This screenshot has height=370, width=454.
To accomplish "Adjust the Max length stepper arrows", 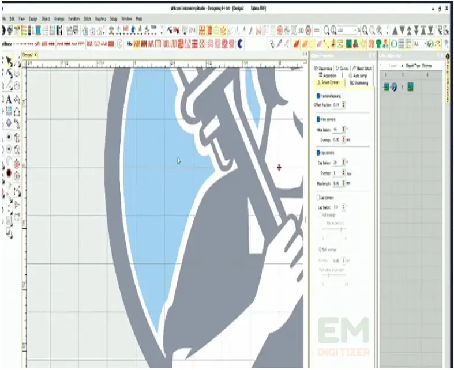I will [344, 183].
